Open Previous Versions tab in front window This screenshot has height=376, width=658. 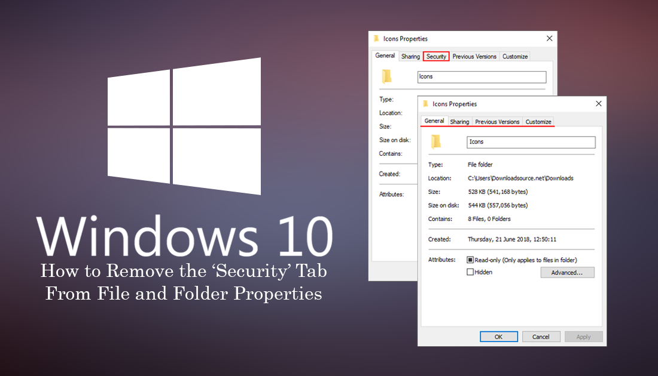(497, 121)
